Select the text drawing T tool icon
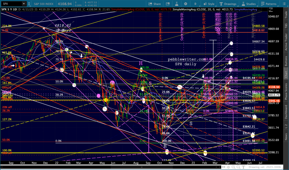The height and width of the screenshot is (170, 289). [x=243, y=167]
